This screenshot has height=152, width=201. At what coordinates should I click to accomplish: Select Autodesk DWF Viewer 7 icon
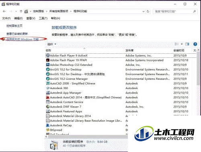pos(48,107)
